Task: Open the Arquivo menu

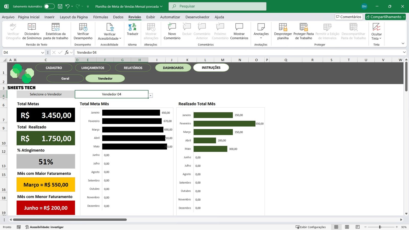Action: (8, 17)
